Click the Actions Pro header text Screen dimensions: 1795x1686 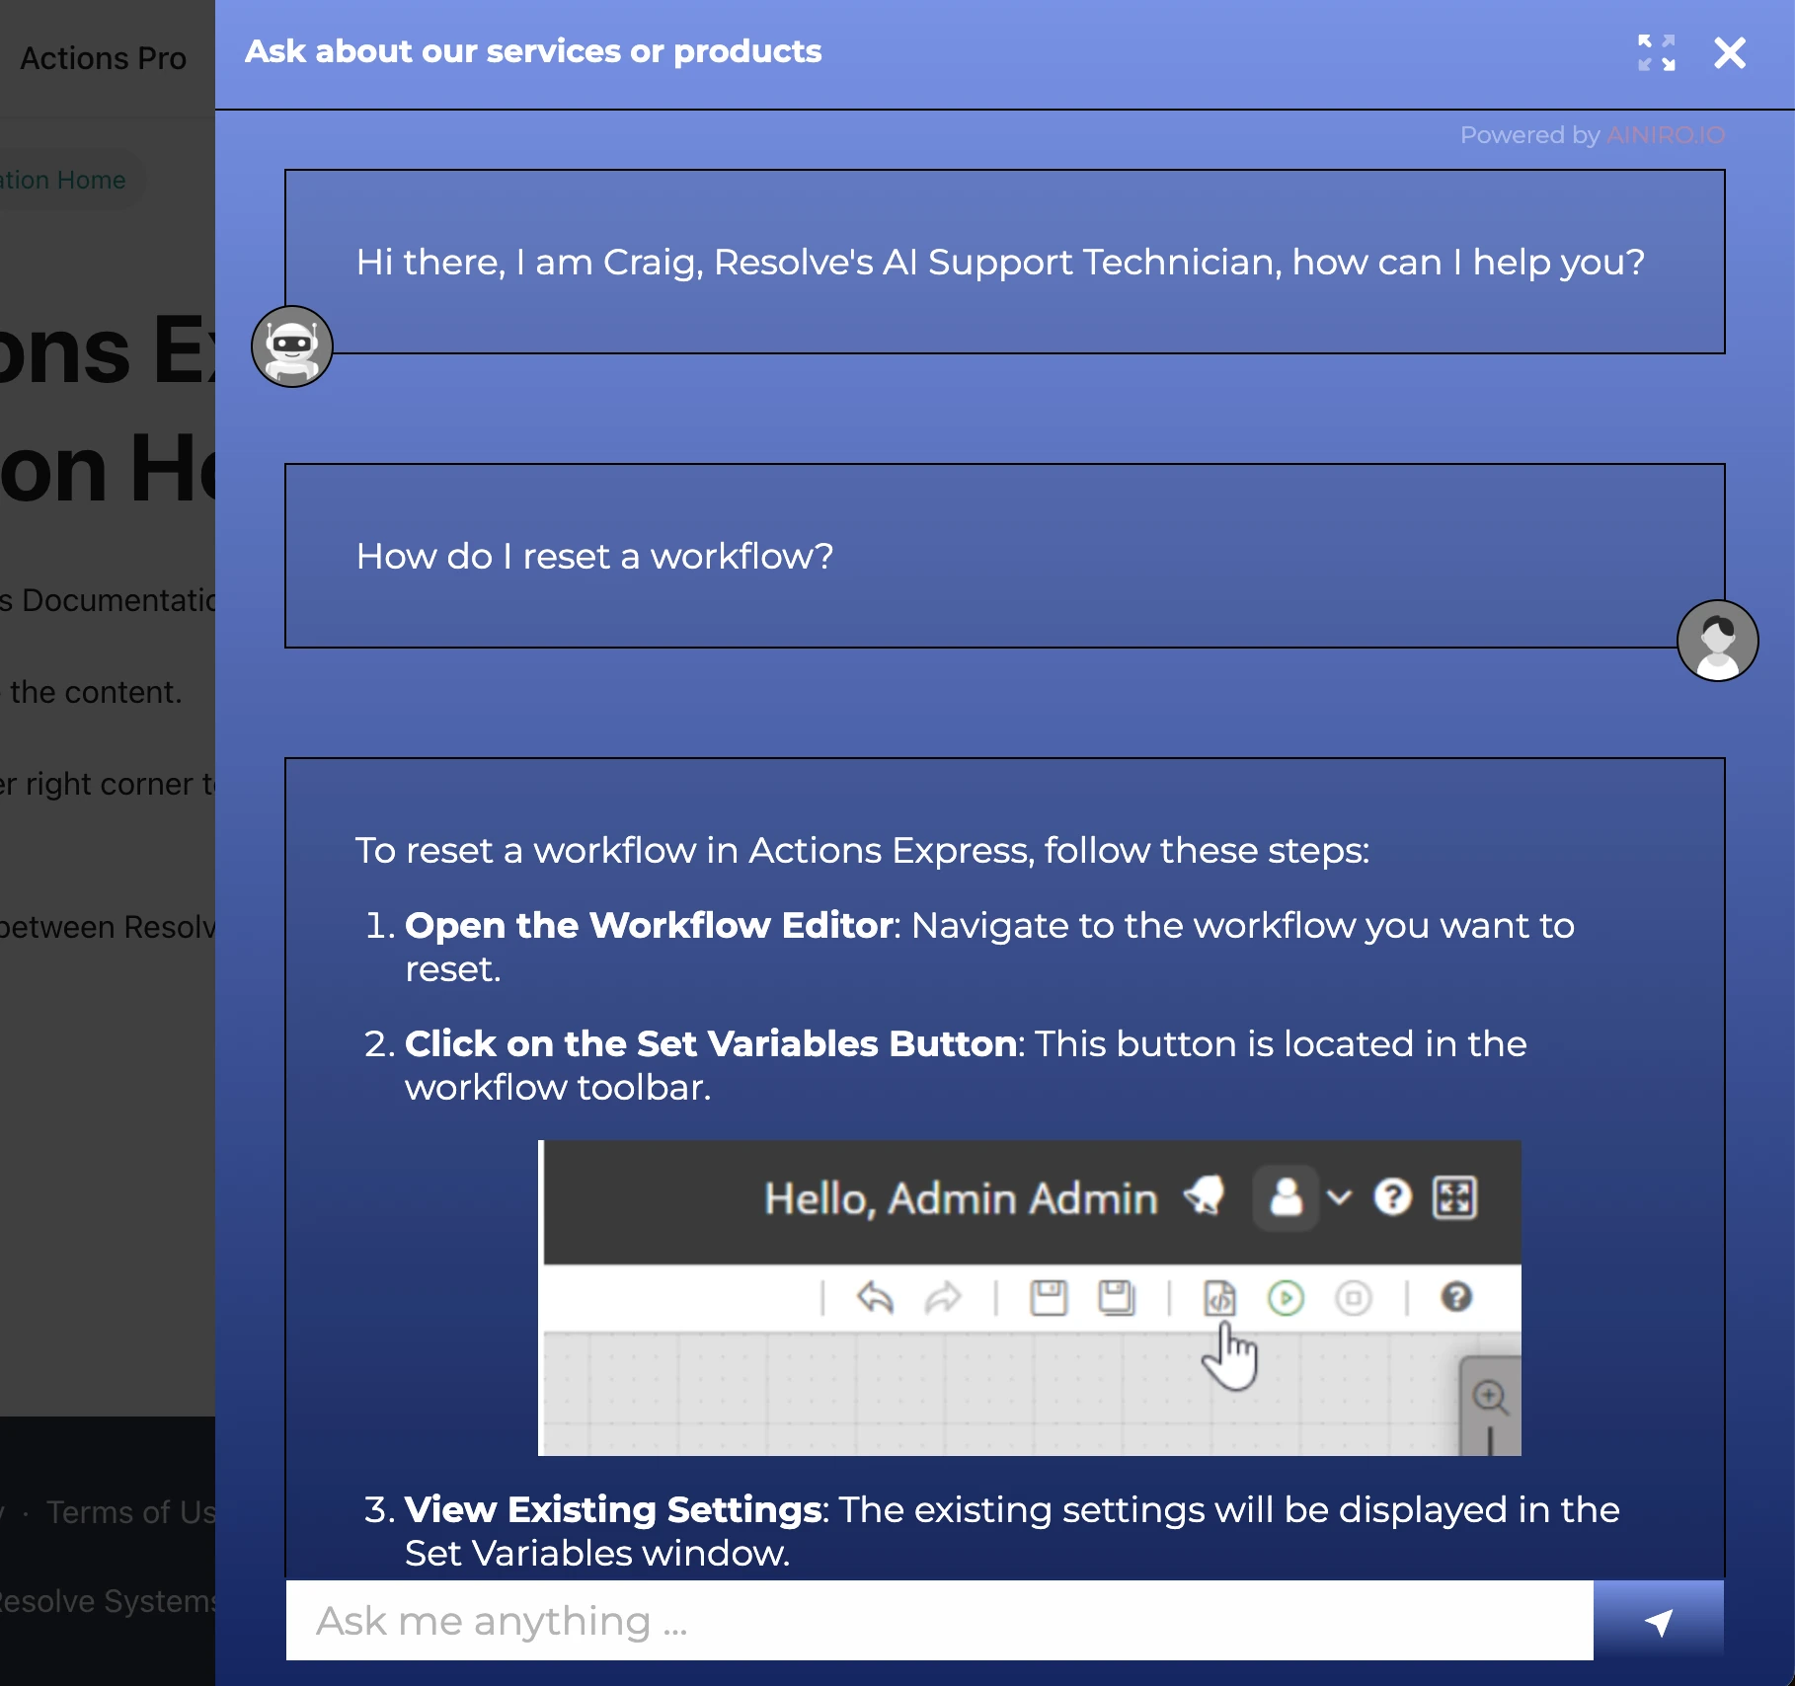coord(103,58)
